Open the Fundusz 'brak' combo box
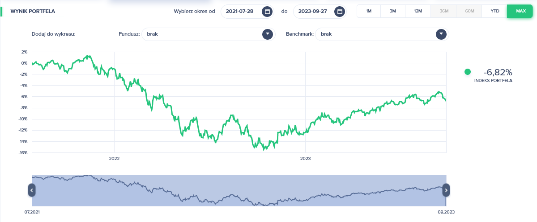This screenshot has height=222, width=537. [201, 34]
